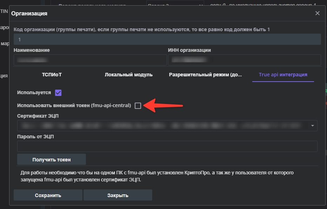The image size is (327, 209).
Task: Click the Закрыть button
Action: [118, 195]
